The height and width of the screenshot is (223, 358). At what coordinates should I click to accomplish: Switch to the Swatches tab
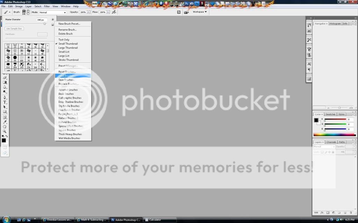tap(330, 114)
